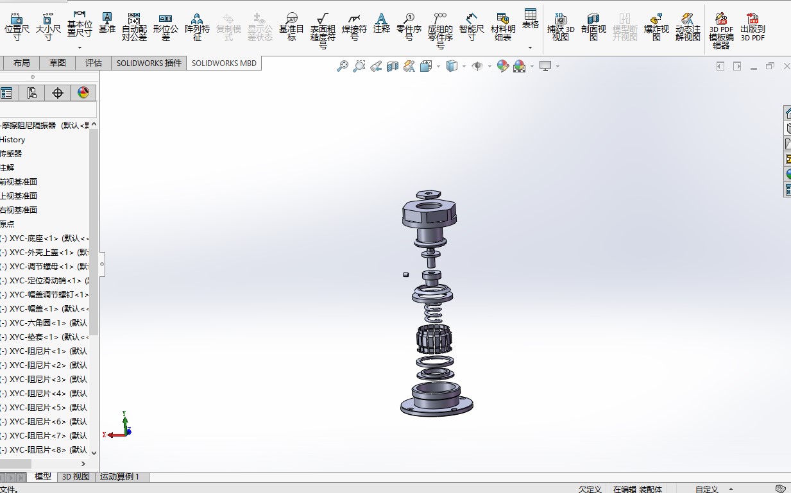Open the 运动算例 1 tab
This screenshot has width=791, height=493.
point(121,477)
